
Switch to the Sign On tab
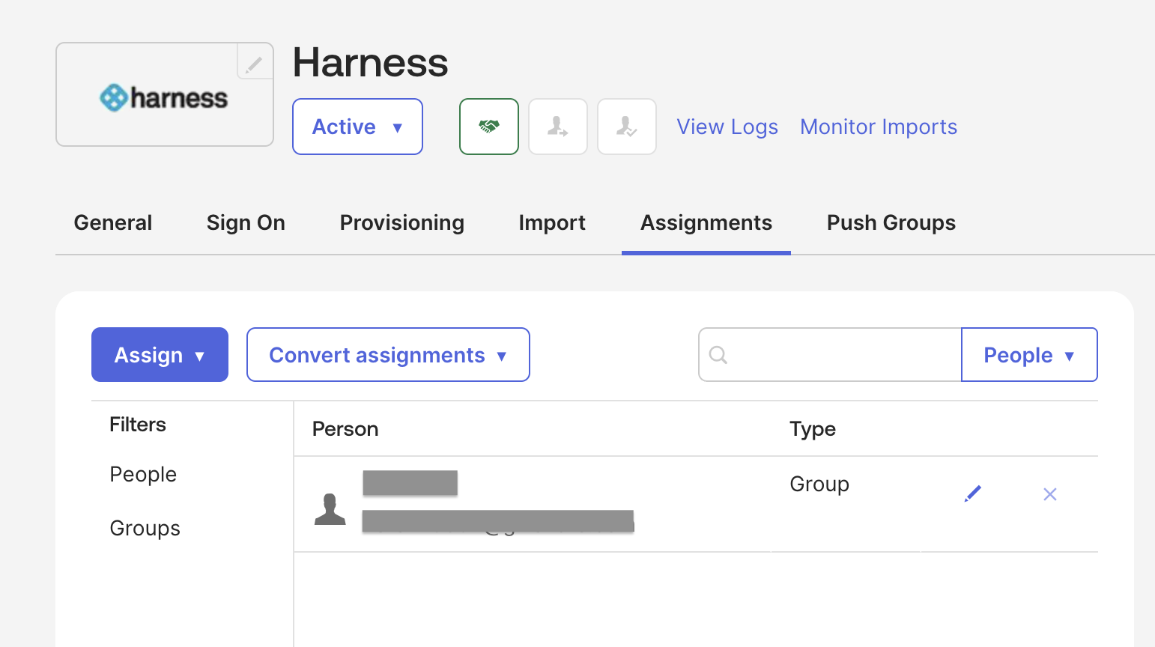246,223
